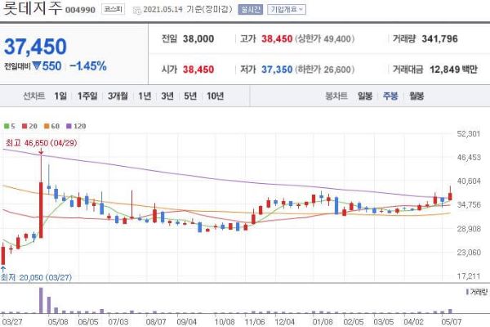Click the 실시간 button
This screenshot has height=327, width=490.
[x=251, y=10]
